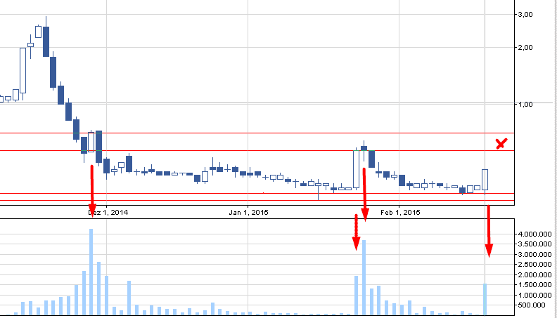The image size is (557, 318).
Task: Select the tall dark candle at the price peak
Action: (46, 41)
